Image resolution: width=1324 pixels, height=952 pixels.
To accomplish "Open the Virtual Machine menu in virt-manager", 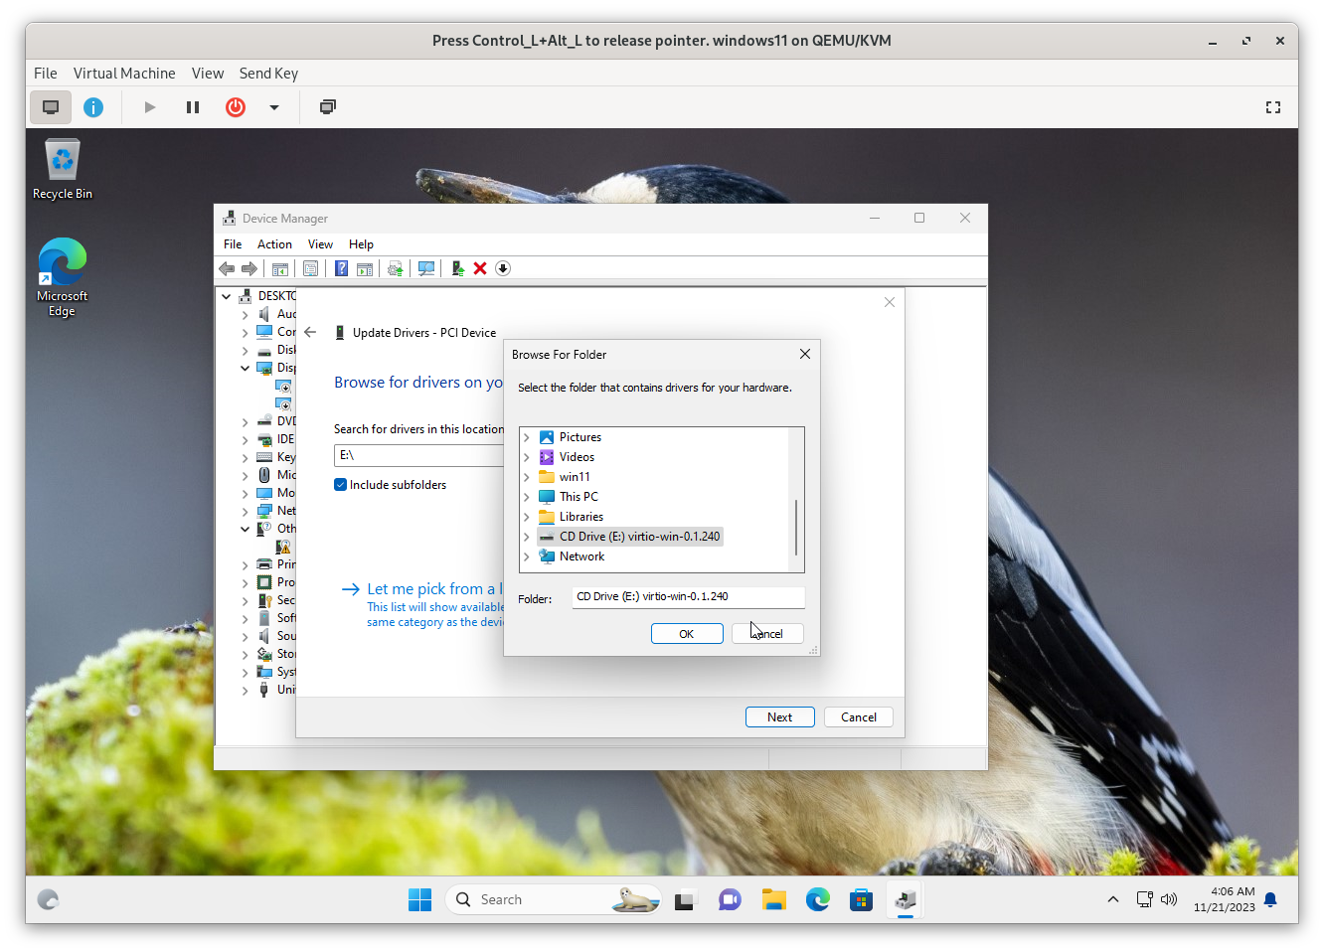I will [x=124, y=74].
